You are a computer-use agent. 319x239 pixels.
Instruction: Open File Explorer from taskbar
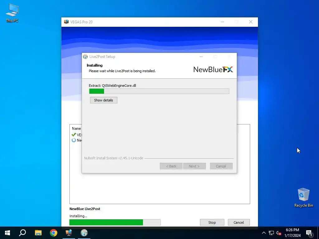38,233
